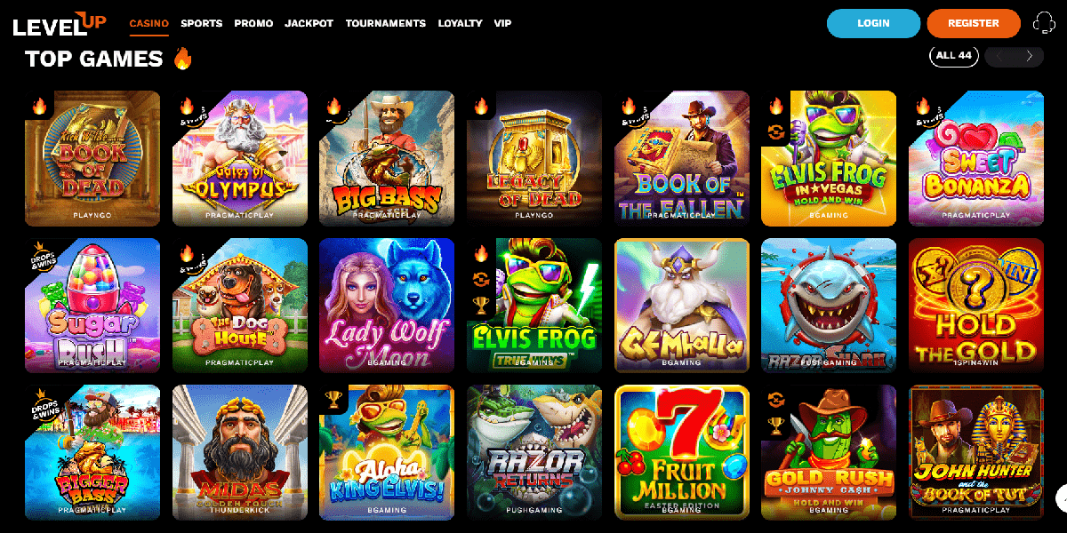Click the hot flame badge on Book of Dead
Image resolution: width=1067 pixels, height=533 pixels.
tap(39, 107)
